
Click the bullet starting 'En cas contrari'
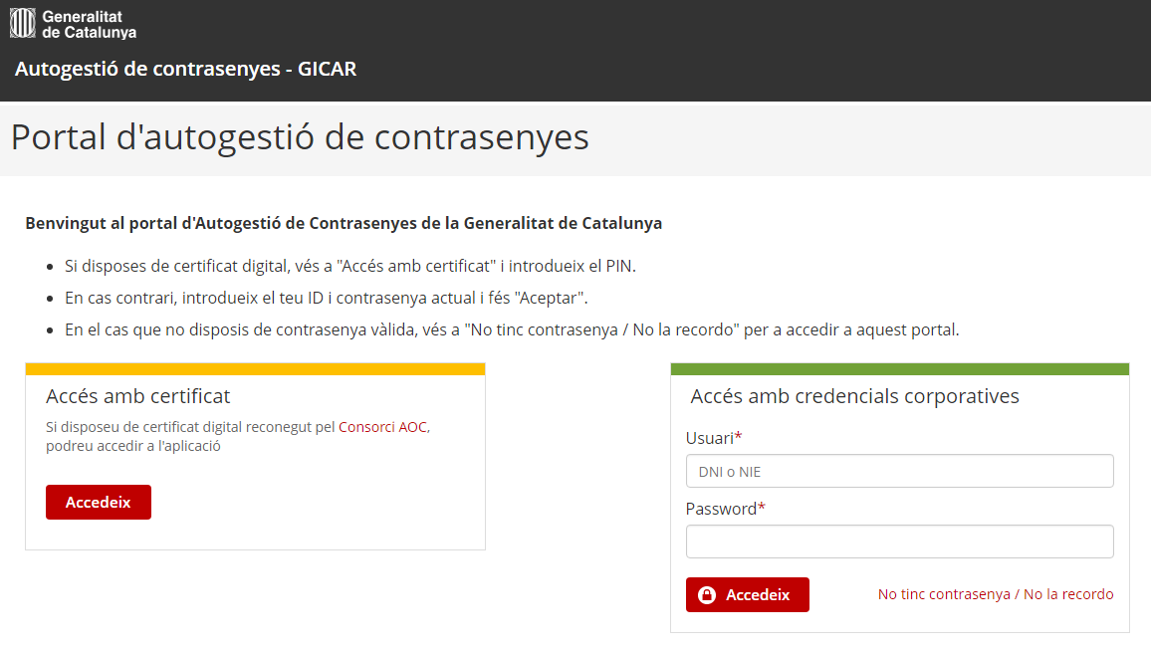pyautogui.click(x=326, y=298)
